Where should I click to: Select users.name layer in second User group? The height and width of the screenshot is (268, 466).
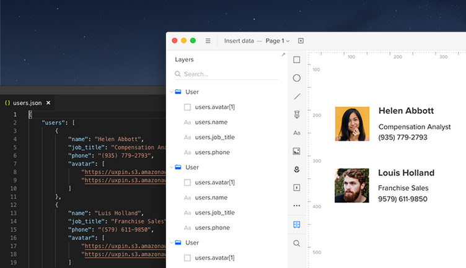211,197
